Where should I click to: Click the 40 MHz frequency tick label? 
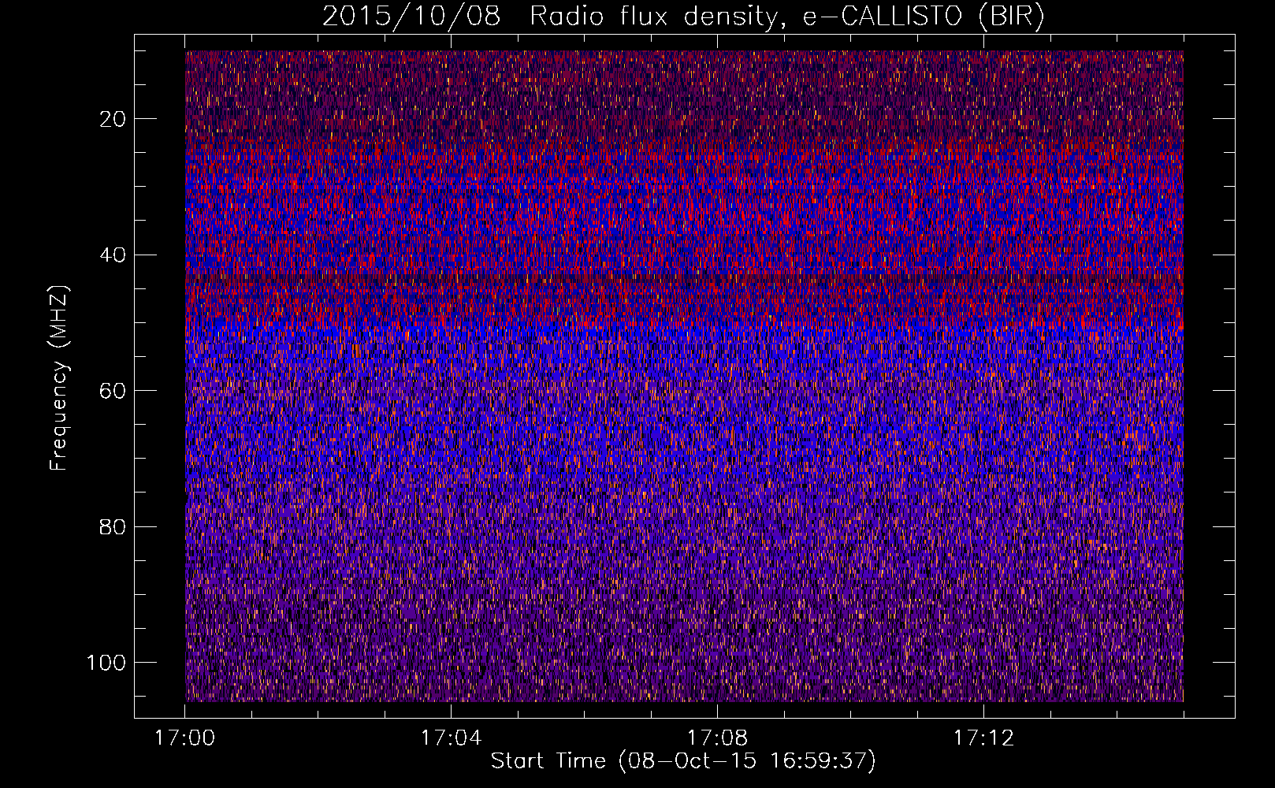click(x=113, y=255)
